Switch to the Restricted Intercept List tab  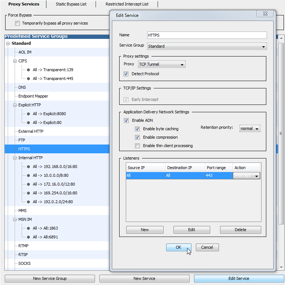tap(127, 4)
